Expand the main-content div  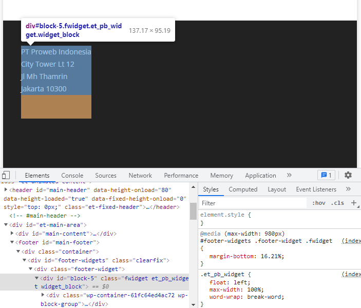[12, 233]
